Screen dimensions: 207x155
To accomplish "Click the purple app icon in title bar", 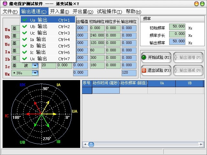I will click(5, 4).
